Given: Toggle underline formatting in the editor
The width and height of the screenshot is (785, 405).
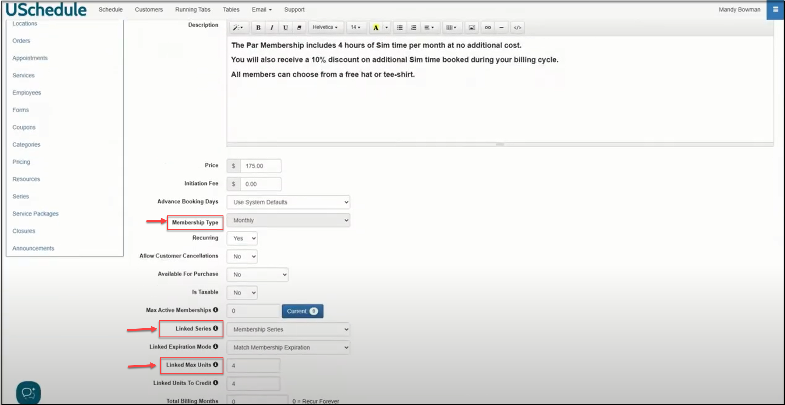Looking at the screenshot, I should (x=285, y=28).
